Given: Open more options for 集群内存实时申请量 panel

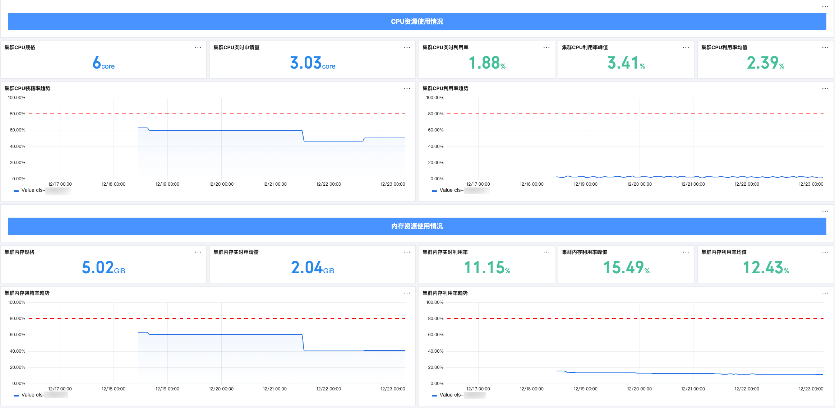Looking at the screenshot, I should [x=407, y=252].
